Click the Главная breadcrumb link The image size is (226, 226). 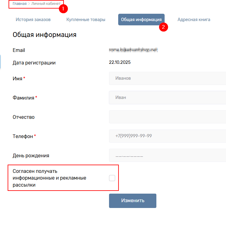[20, 4]
